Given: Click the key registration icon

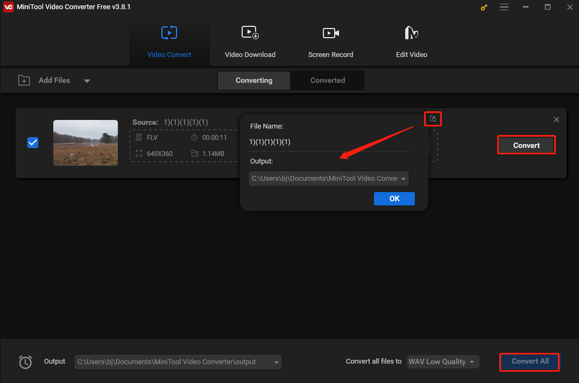Looking at the screenshot, I should click(483, 8).
